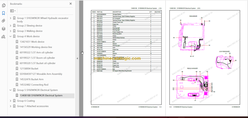
Task: Open the page thumbnails panel icon
Action: click(4, 5)
